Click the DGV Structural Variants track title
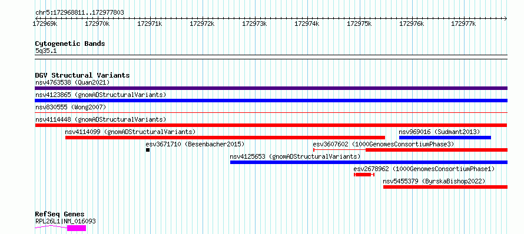Image resolution: width=524 pixels, height=234 pixels. coord(82,75)
